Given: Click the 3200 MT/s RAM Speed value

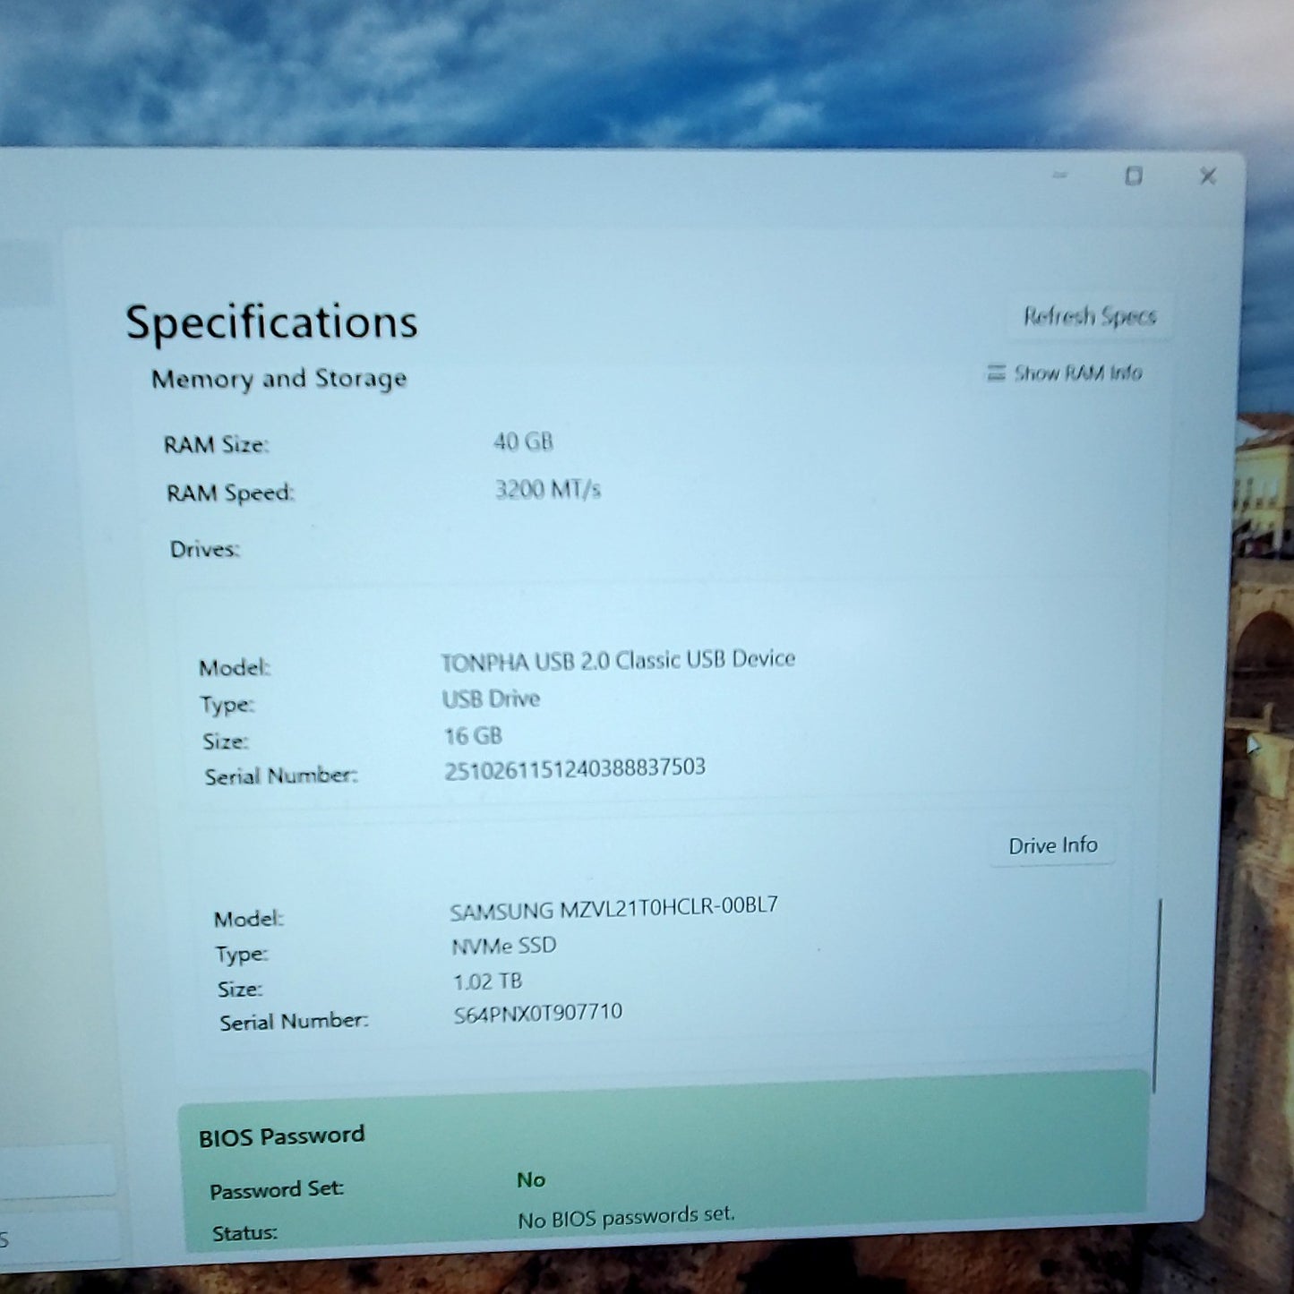Looking at the screenshot, I should click(x=547, y=489).
